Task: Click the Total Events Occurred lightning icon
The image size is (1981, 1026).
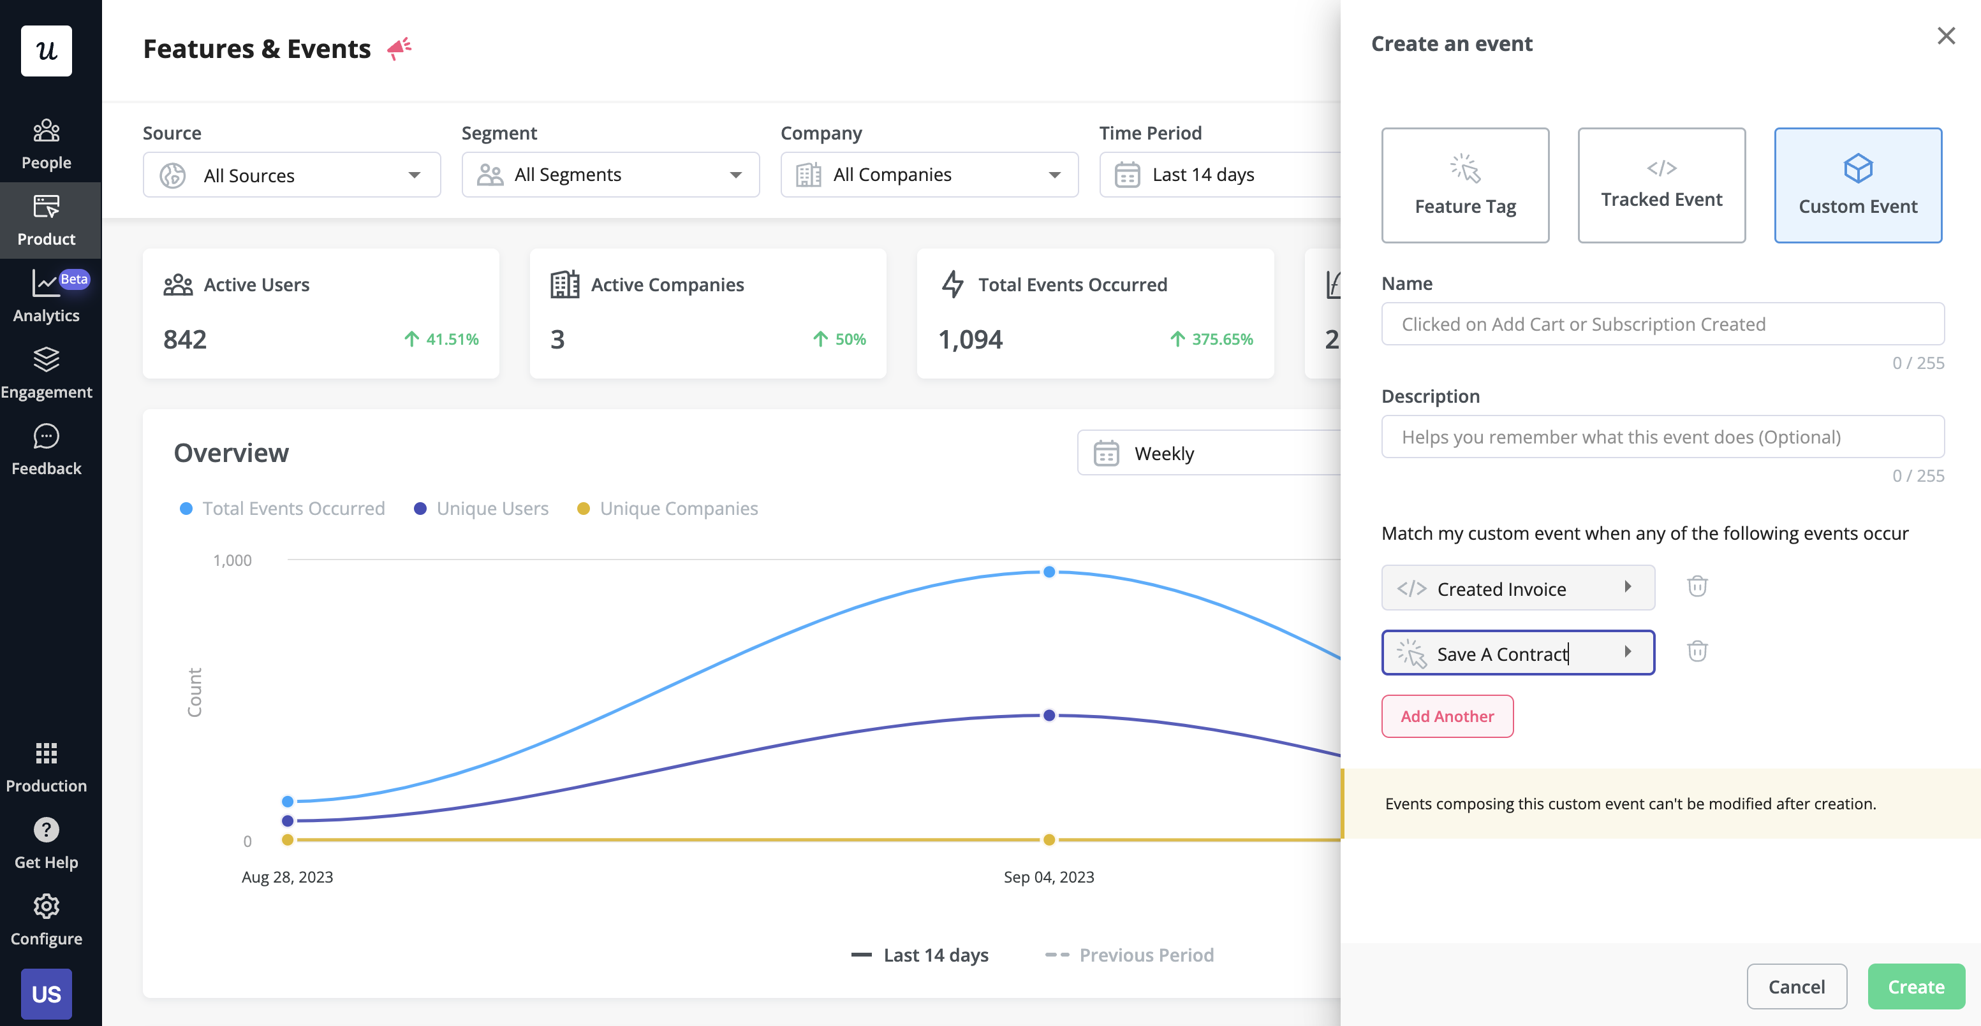Action: click(x=952, y=284)
